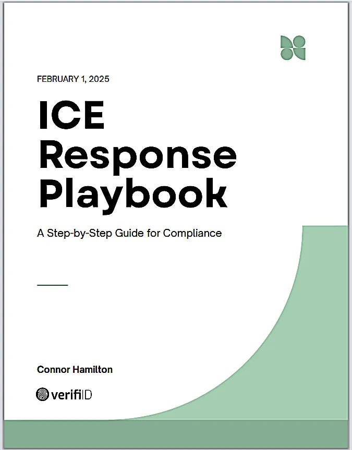Click the verifiID fingerprint logo icon

42,394
